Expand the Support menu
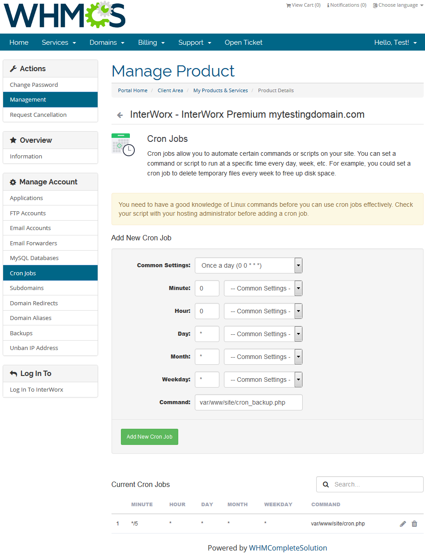This screenshot has width=425, height=555. click(x=194, y=43)
